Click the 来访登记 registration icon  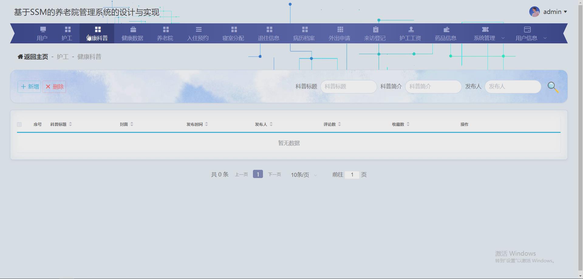[x=375, y=29]
